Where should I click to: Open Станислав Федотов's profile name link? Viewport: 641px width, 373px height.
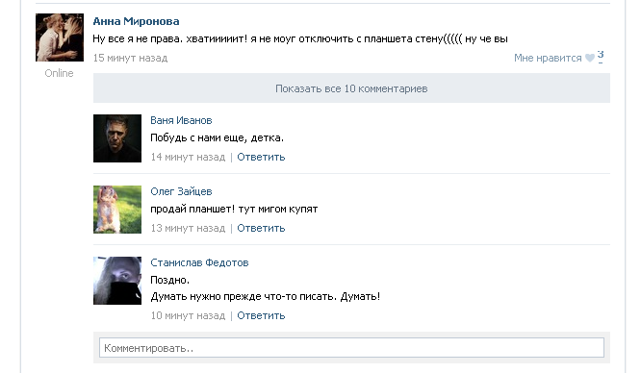click(x=199, y=262)
